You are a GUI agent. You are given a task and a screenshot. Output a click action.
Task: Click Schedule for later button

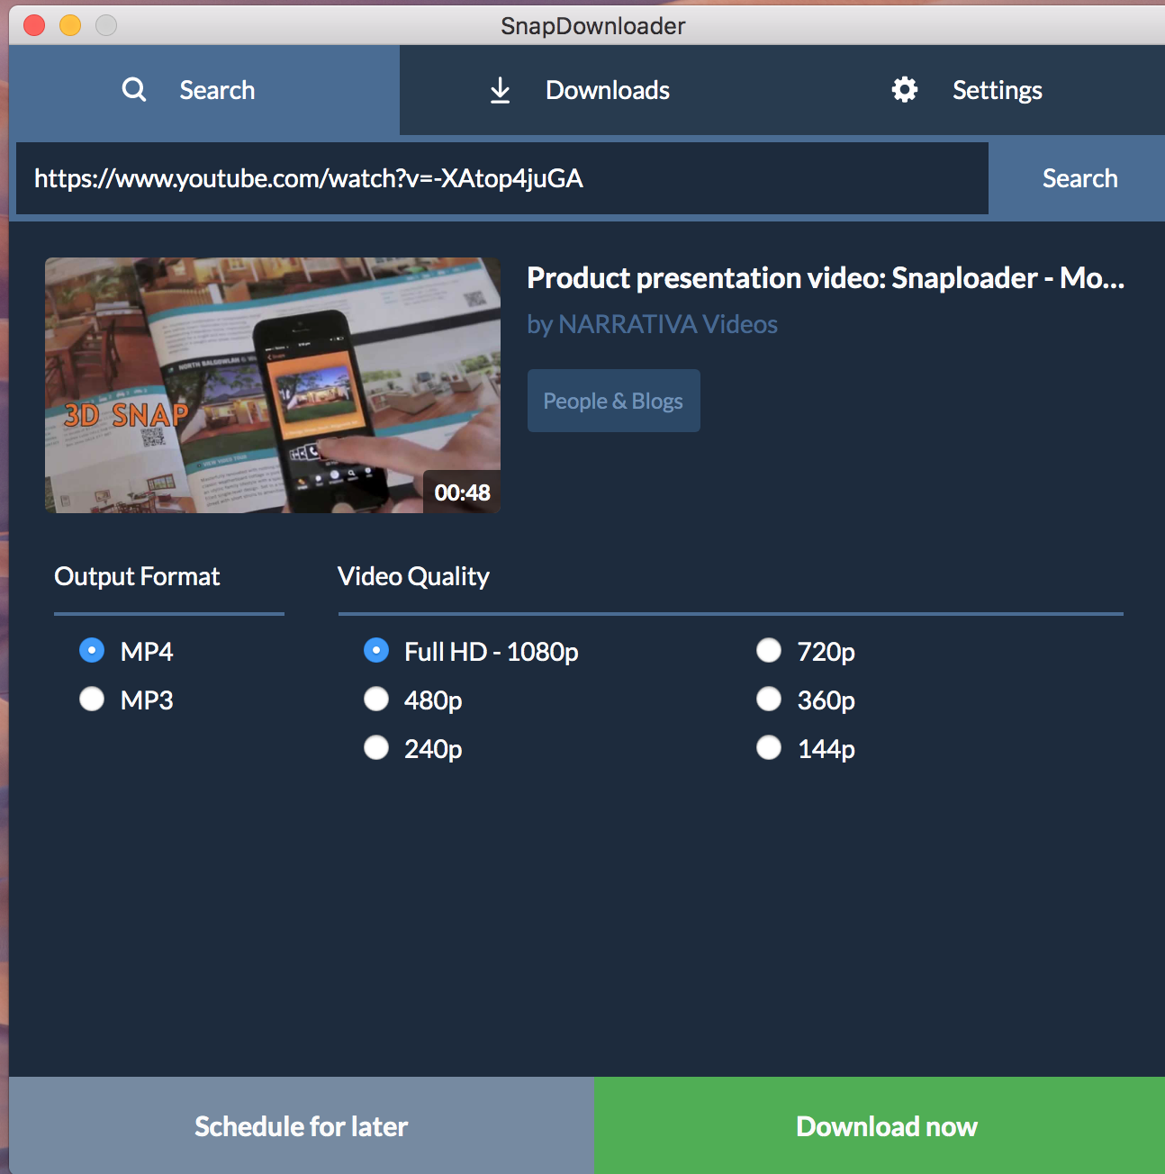coord(302,1125)
